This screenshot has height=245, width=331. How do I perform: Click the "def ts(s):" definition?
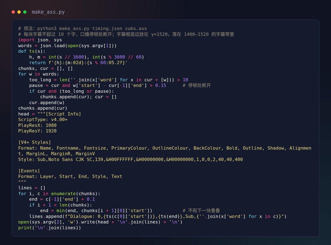pyautogui.click(x=32, y=51)
